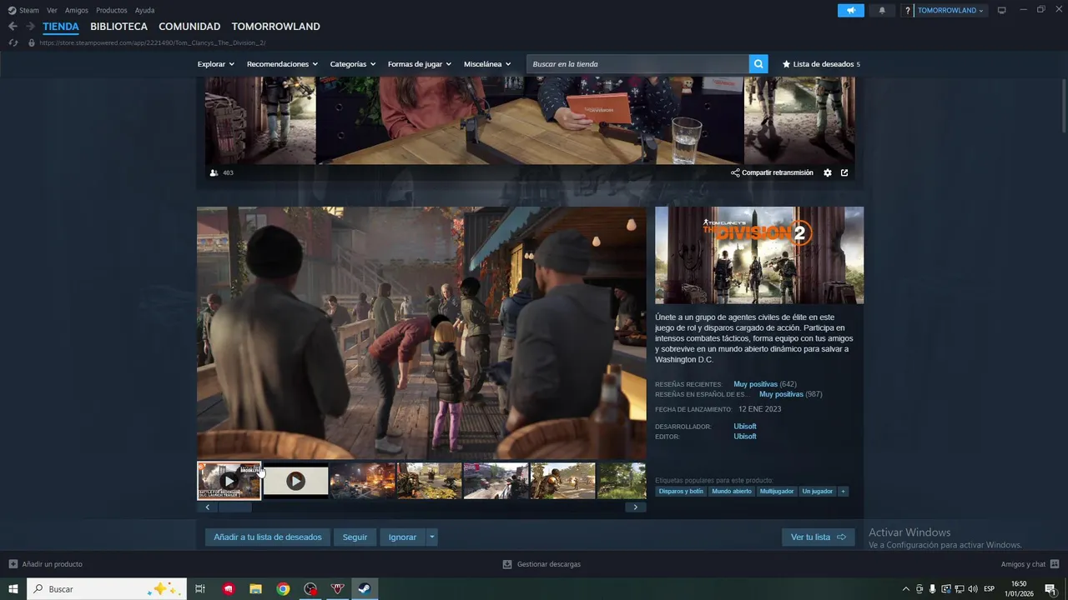
Task: Open Lista de deseados wishlist
Action: tap(821, 64)
